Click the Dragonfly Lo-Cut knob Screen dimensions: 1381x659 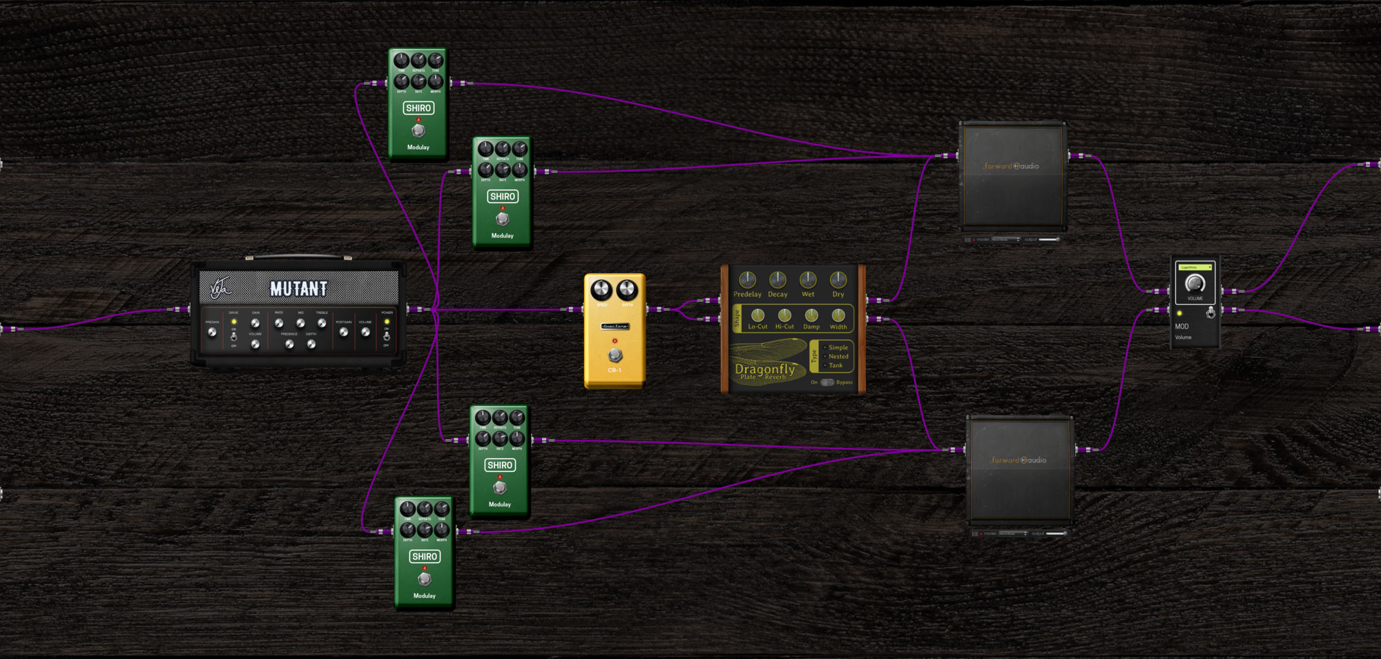[757, 315]
